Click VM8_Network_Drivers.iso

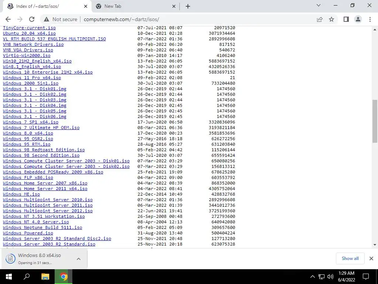point(33,44)
